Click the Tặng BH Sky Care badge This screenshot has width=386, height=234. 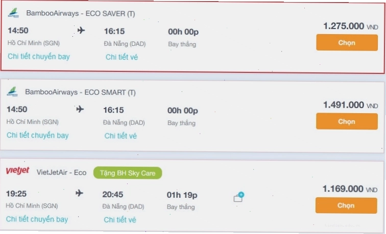(x=128, y=173)
